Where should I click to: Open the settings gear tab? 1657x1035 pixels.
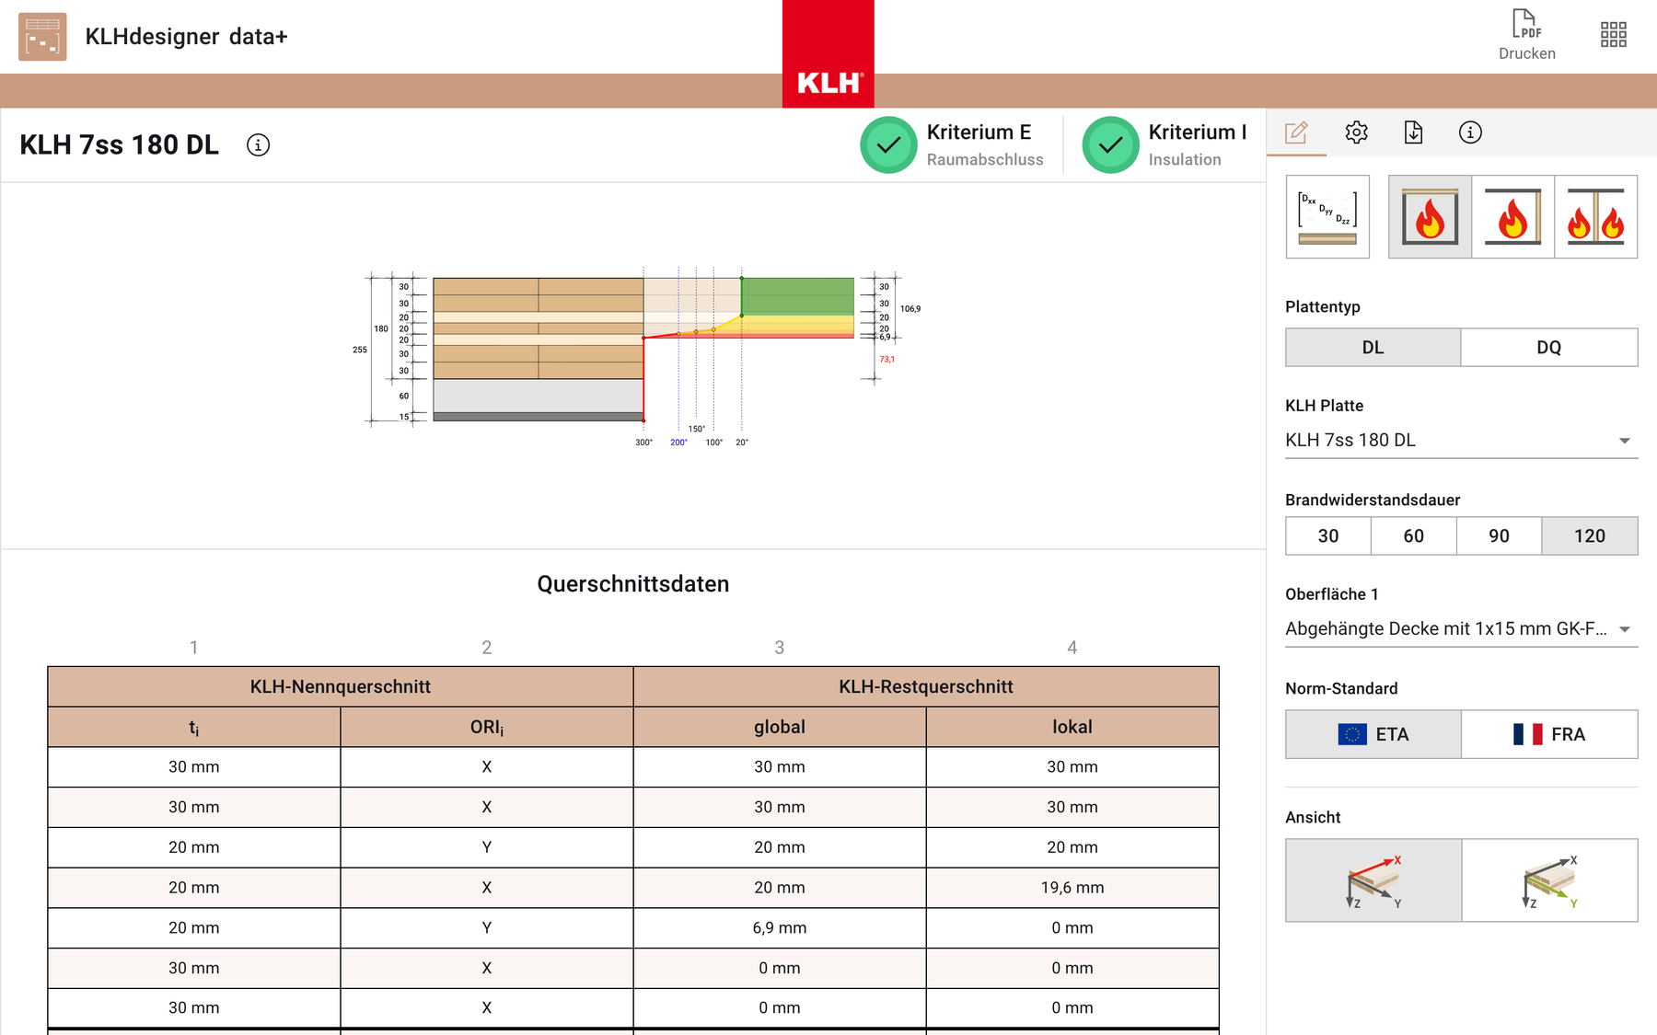pos(1356,132)
